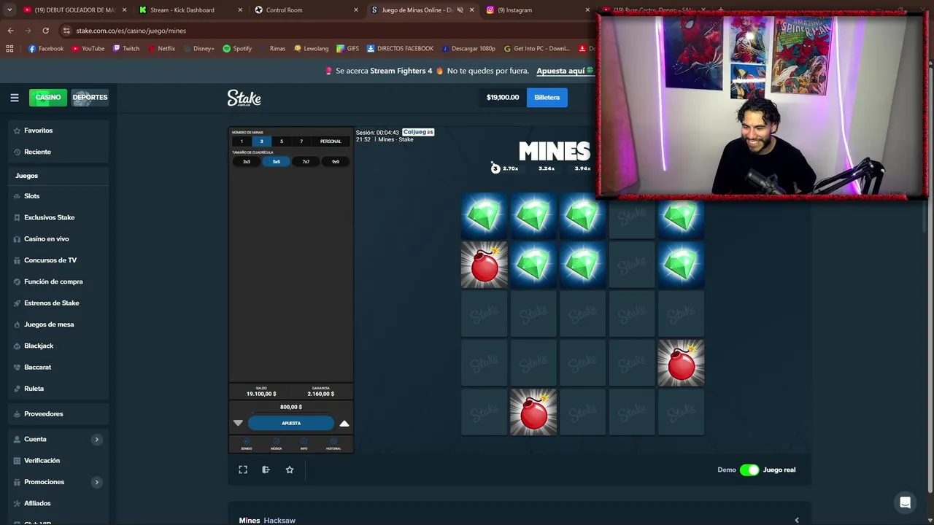Switch to the Control Room tab
Screen dimensions: 934x525
click(306, 10)
